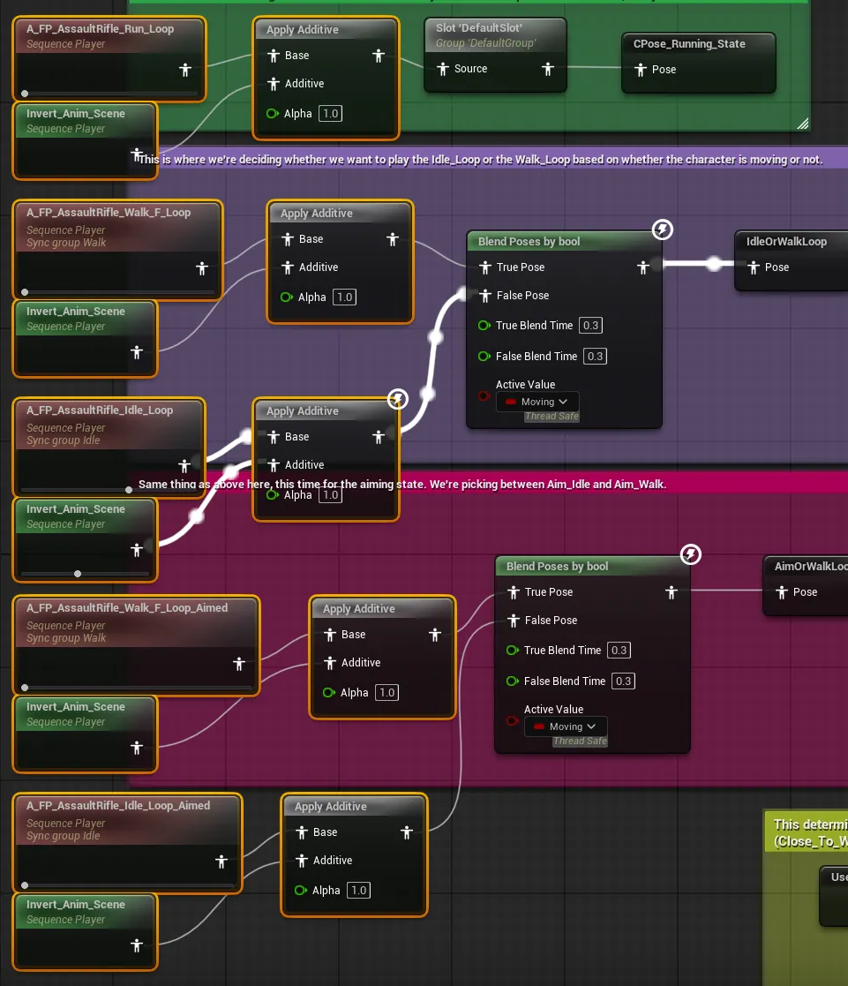Click True Pose pin of magenta Blend Poses node
Image resolution: width=848 pixels, height=986 pixels.
pyautogui.click(x=513, y=591)
